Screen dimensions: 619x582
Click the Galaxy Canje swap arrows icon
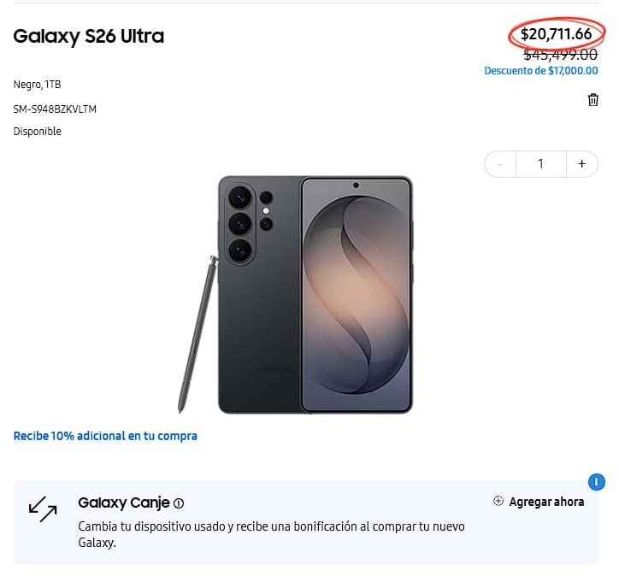pyautogui.click(x=43, y=509)
